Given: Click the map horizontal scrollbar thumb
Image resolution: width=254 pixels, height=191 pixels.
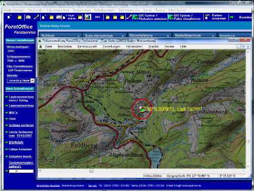Looking at the screenshot, I should pyautogui.click(x=91, y=171).
